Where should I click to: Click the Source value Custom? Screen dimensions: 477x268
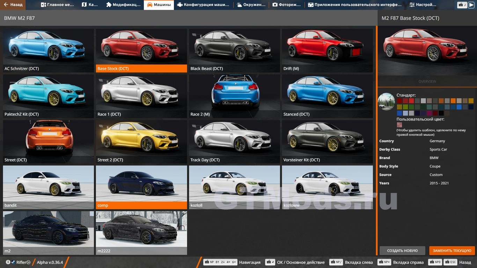tap(436, 174)
